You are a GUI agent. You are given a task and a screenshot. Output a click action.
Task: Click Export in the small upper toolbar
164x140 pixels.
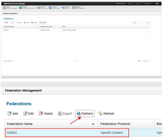[x=27, y=23]
